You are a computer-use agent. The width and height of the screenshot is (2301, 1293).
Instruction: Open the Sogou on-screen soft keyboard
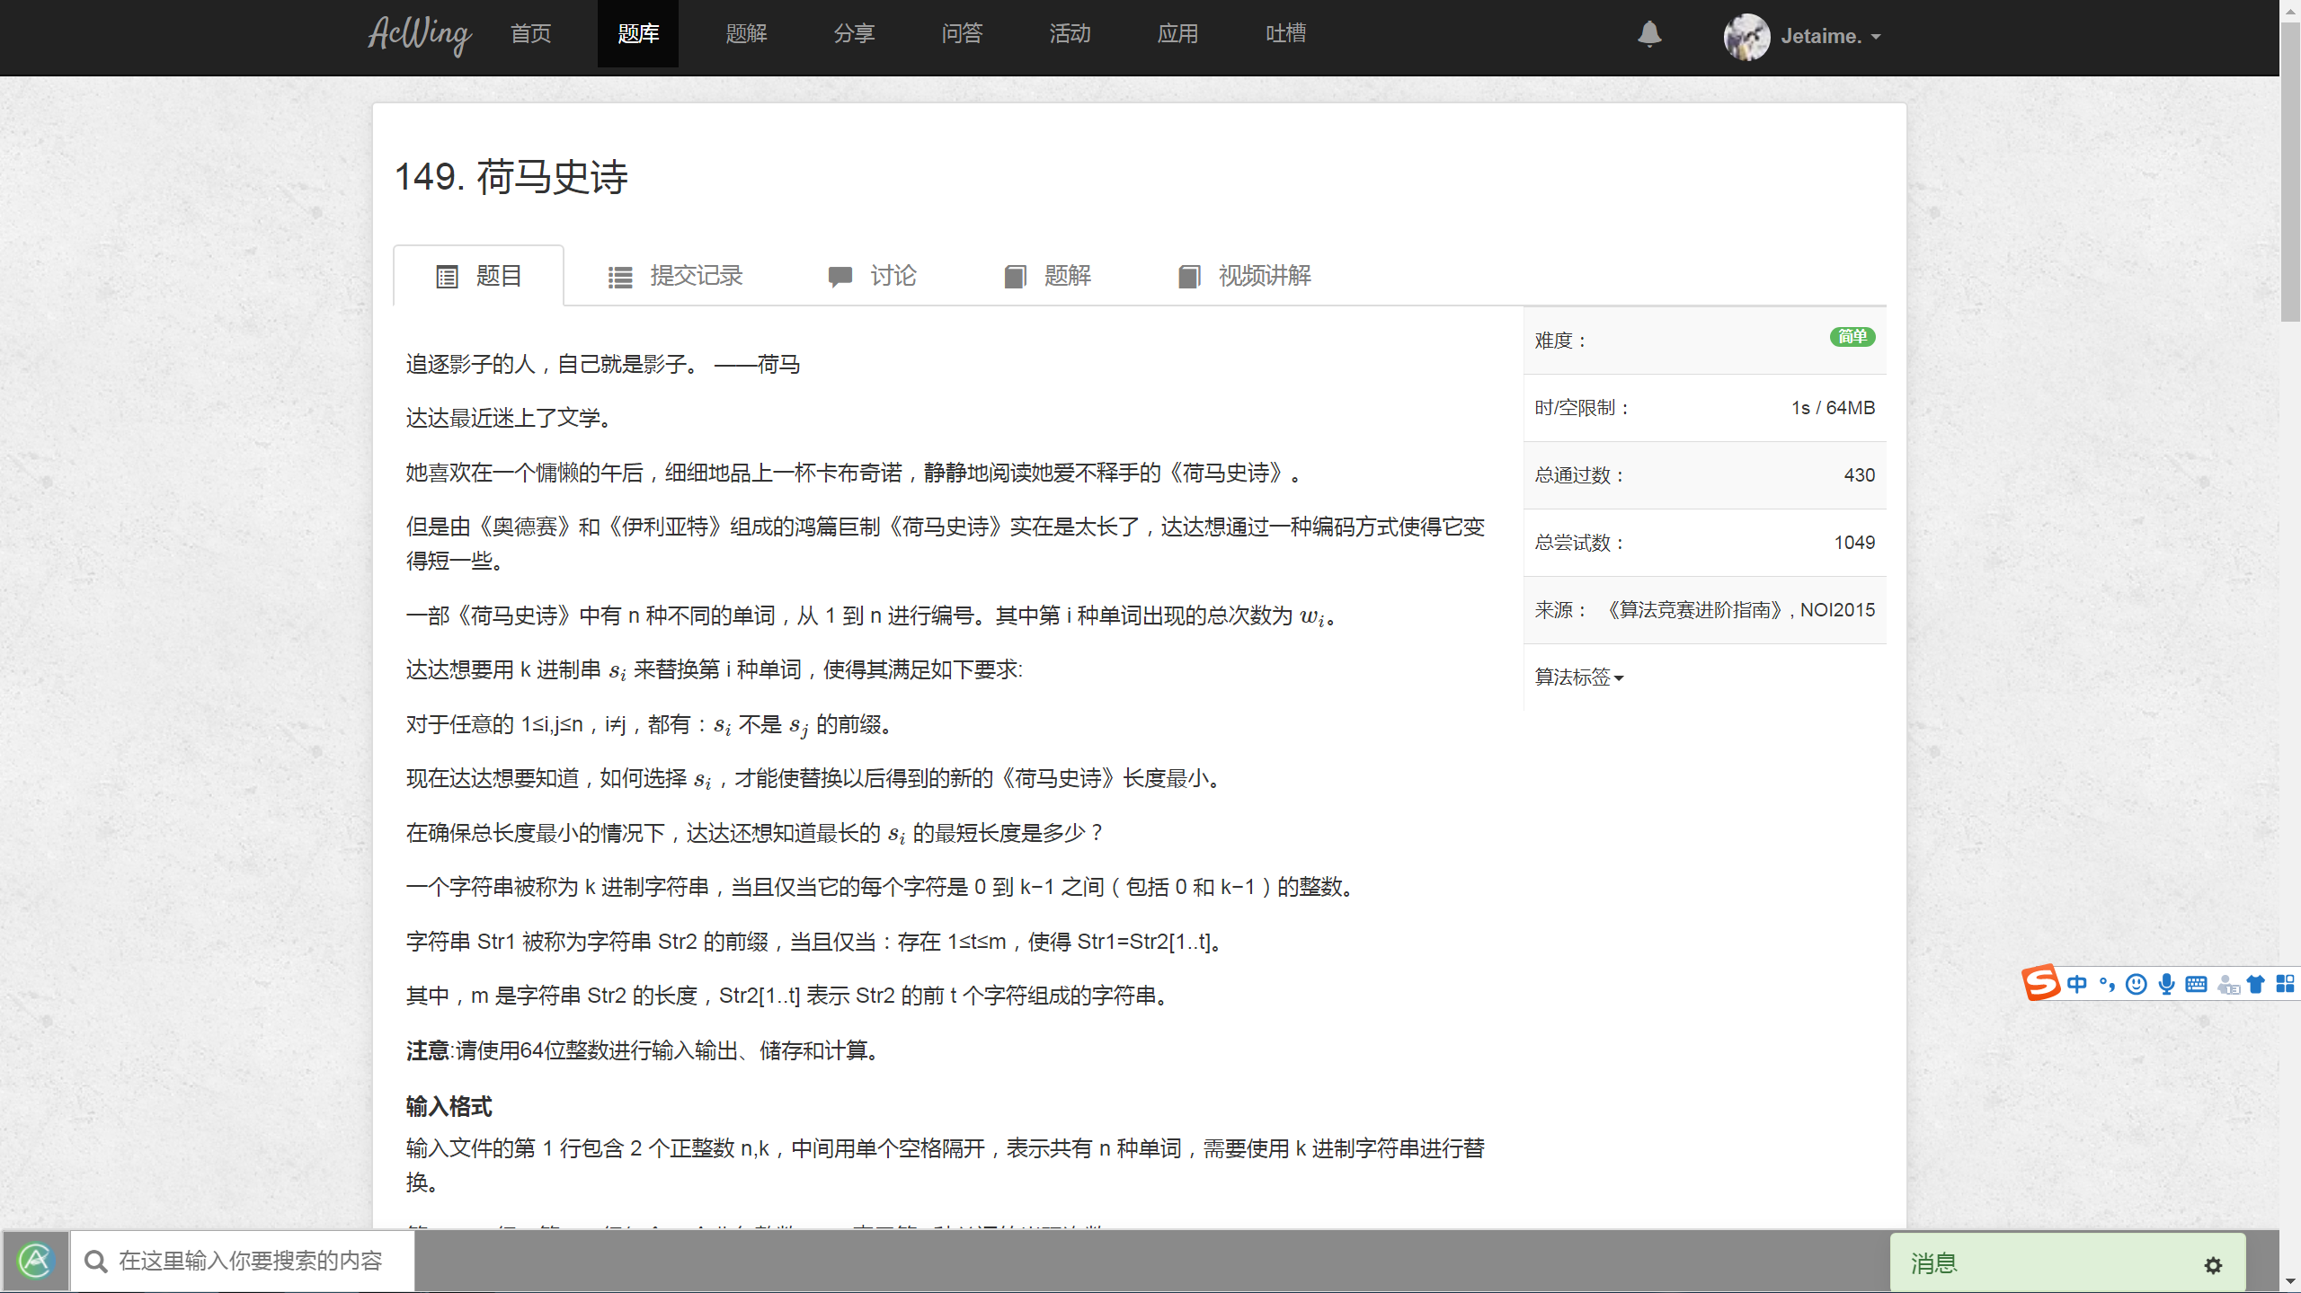(x=2196, y=984)
